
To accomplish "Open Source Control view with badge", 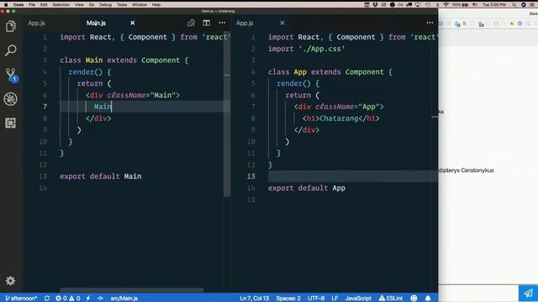I will coord(11,75).
